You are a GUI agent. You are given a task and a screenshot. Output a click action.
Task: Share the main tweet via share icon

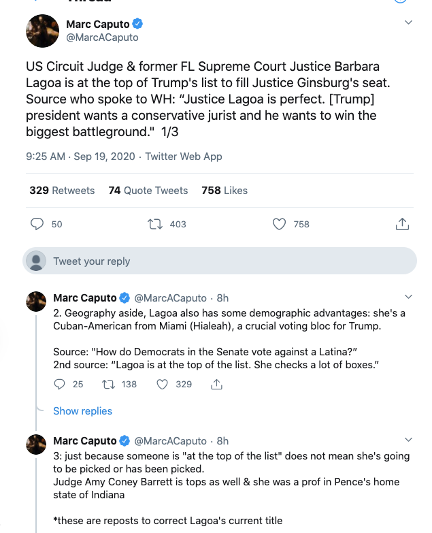point(401,224)
